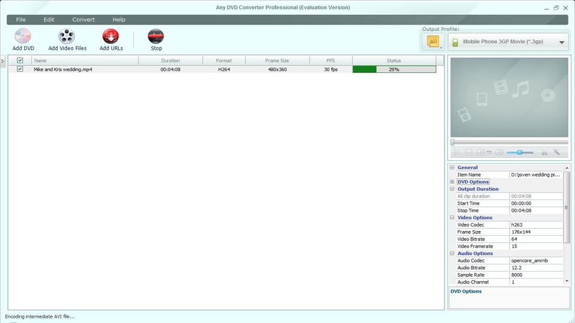The width and height of the screenshot is (575, 323).
Task: Click the 00:04:08 duration cell
Action: tap(170, 69)
